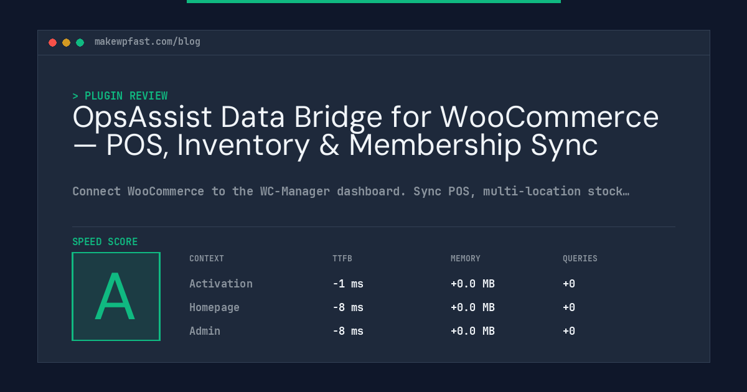Click the Activation memory value +0.0 MB
Viewport: 747px width, 392px height.
tap(472, 284)
